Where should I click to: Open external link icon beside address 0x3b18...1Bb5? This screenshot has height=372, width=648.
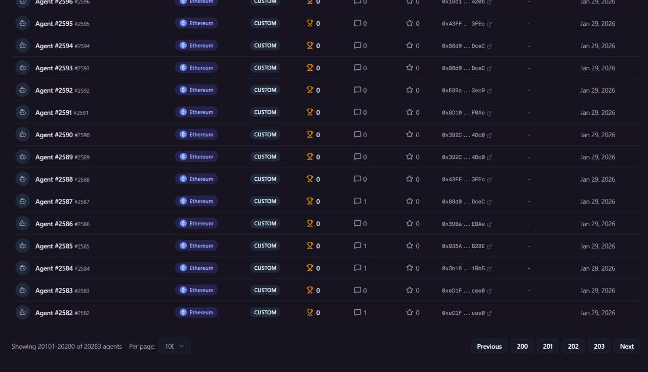[490, 269]
